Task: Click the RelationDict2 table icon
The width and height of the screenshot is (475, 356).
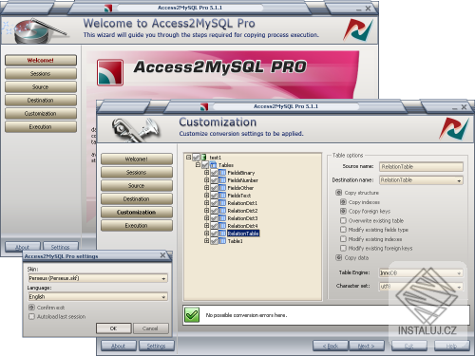Action: tap(222, 211)
